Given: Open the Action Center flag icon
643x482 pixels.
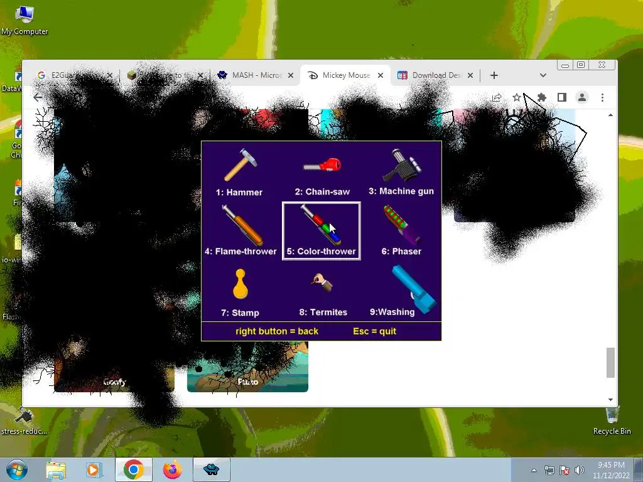Looking at the screenshot, I should (565, 470).
